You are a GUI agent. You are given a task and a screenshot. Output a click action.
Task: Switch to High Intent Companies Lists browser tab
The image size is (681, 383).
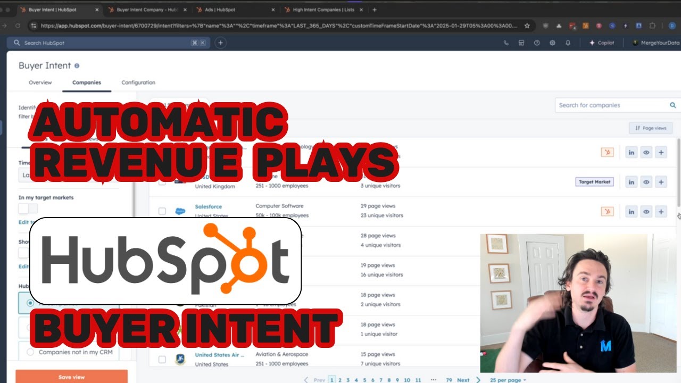(x=325, y=10)
